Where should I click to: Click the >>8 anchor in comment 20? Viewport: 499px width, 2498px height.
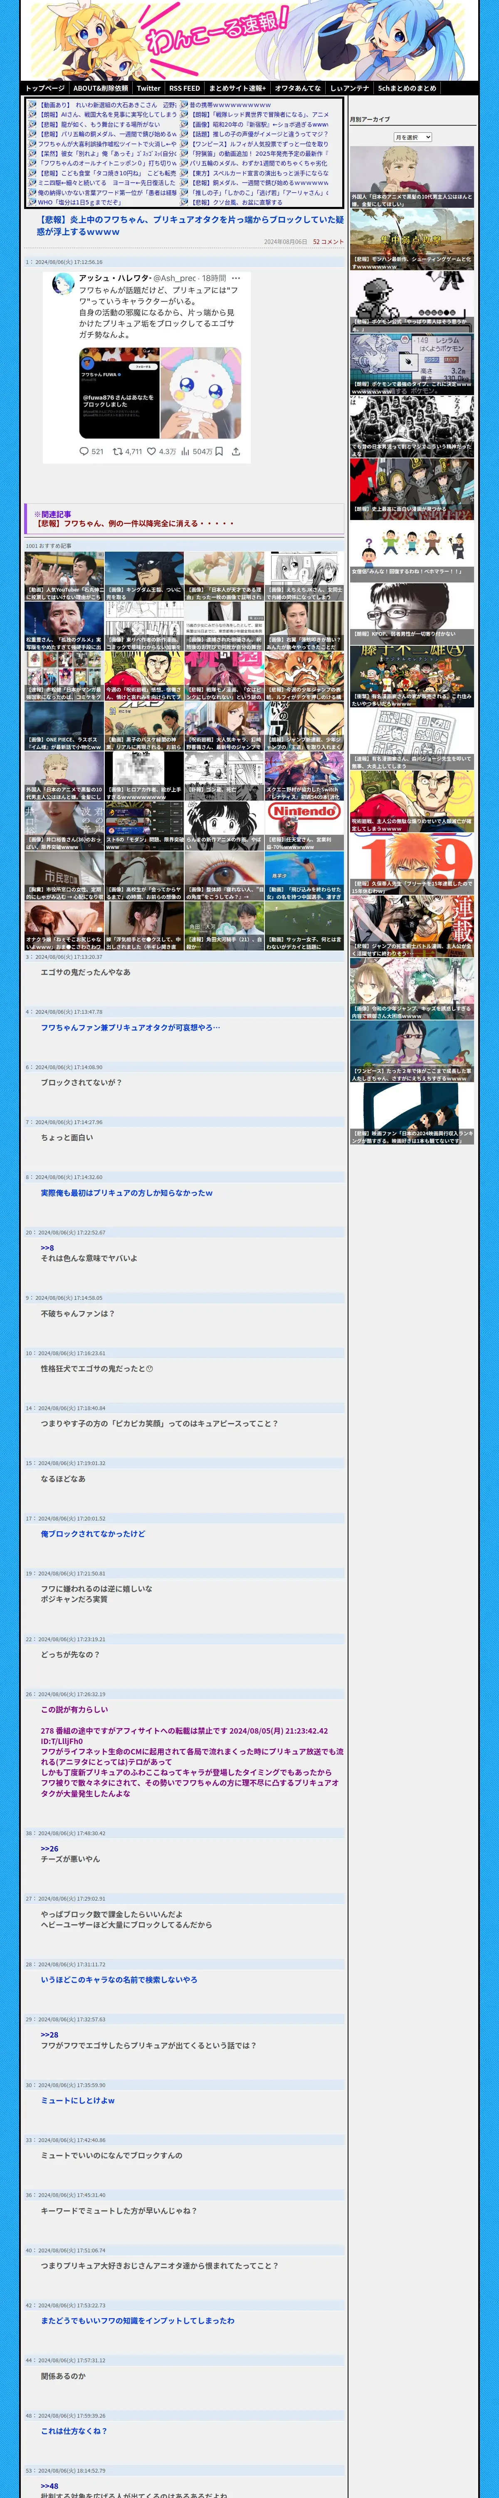47,1248
